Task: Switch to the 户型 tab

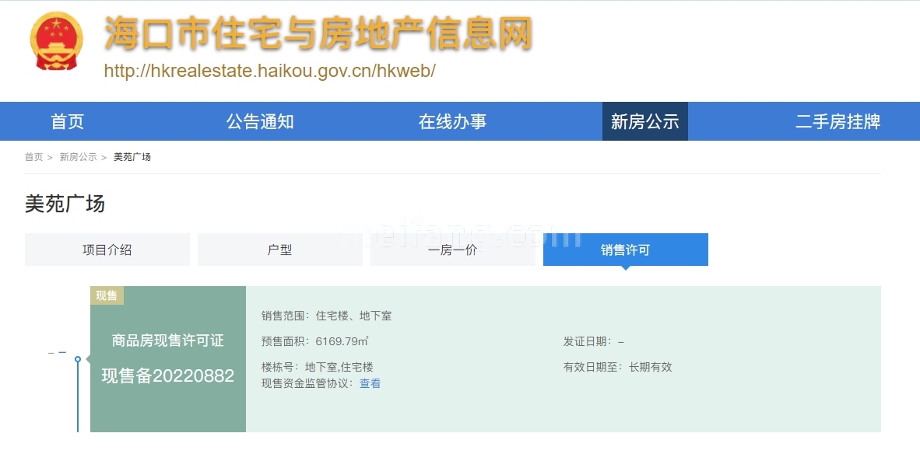Action: tap(279, 249)
